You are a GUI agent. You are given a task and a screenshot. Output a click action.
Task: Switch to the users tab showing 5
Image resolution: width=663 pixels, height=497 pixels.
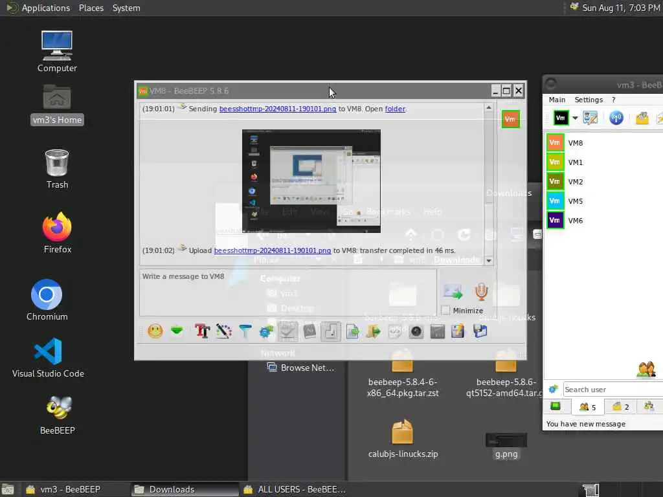coord(588,407)
